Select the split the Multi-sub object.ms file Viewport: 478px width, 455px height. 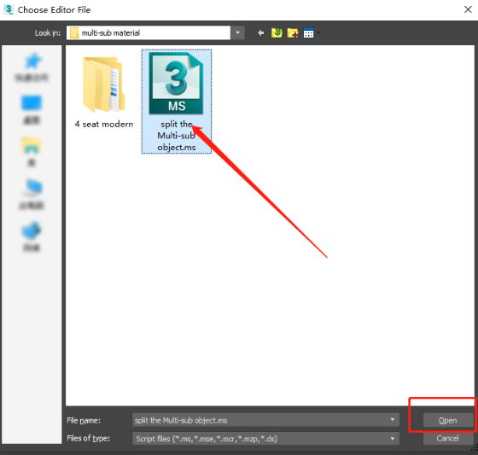click(x=176, y=102)
